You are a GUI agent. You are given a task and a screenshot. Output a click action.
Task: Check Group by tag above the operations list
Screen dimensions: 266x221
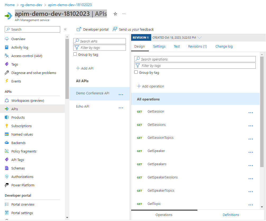(136, 72)
